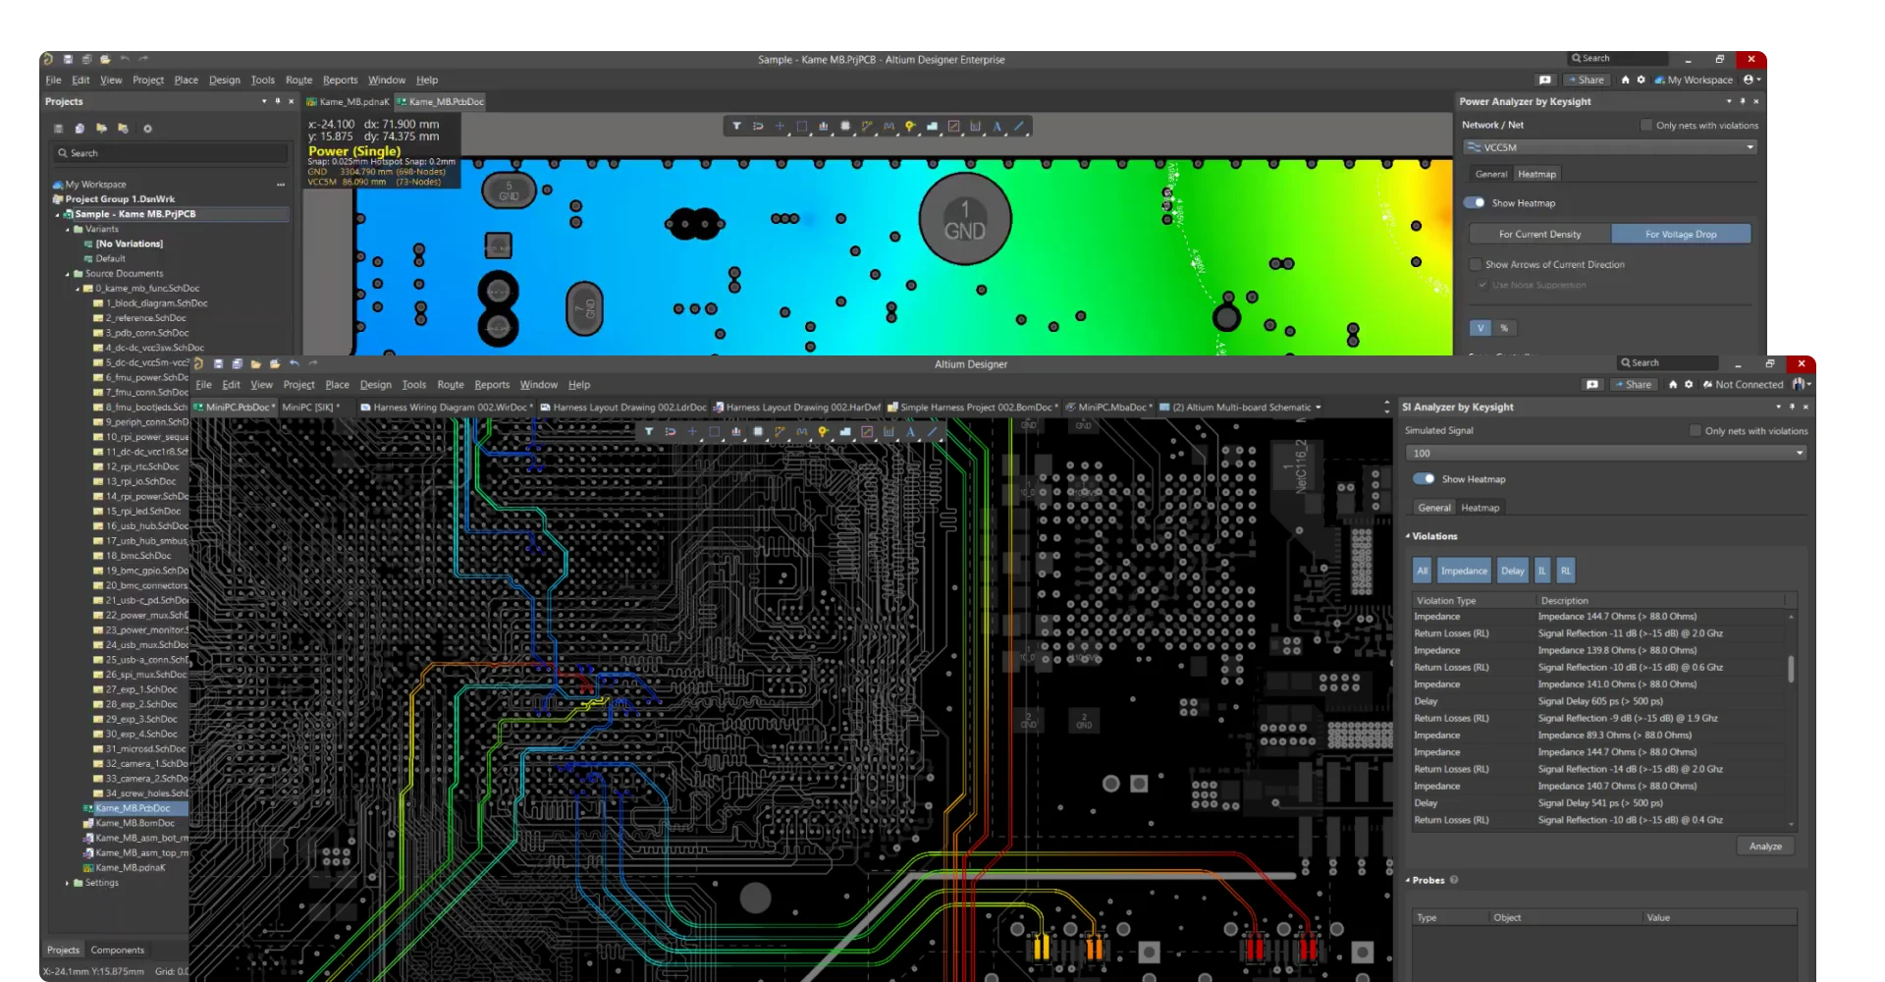This screenshot has height=982, width=1885.
Task: Select the 'For Voltage Drop' option
Action: coord(1681,234)
